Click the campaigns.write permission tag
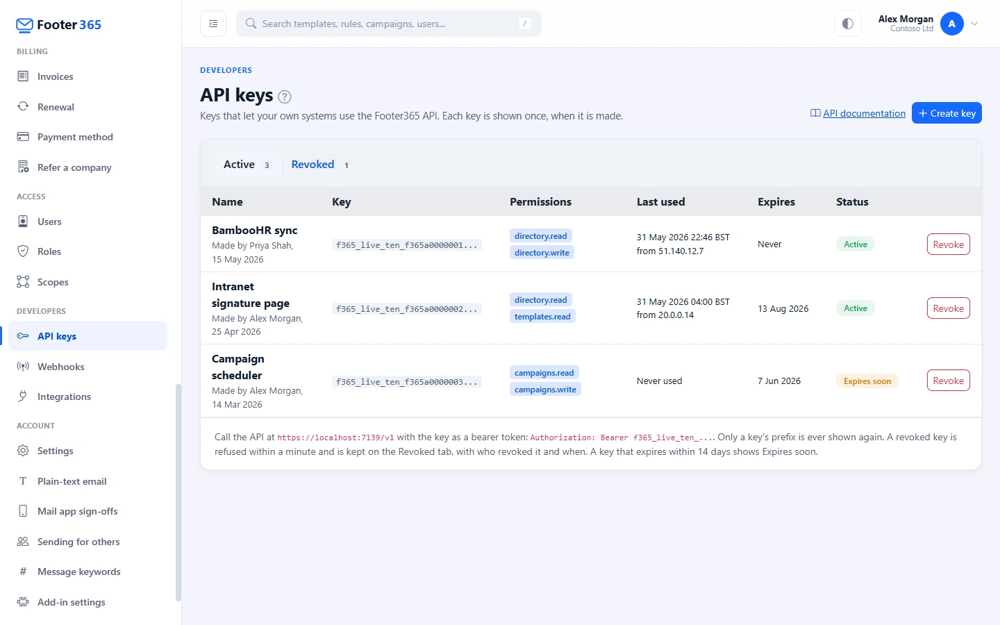1000x625 pixels. (545, 390)
